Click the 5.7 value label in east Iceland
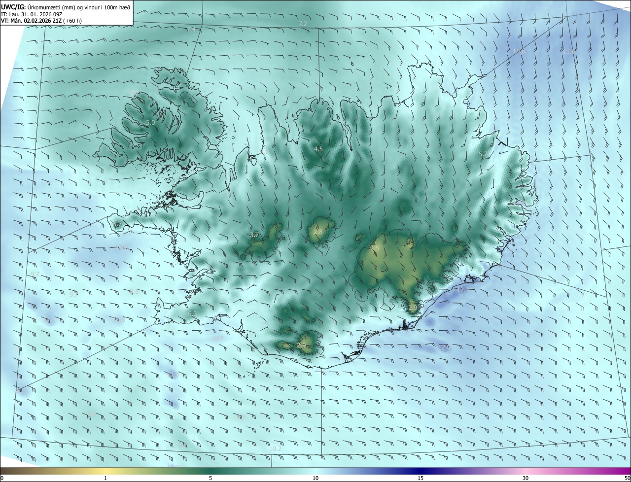 pyautogui.click(x=483, y=154)
